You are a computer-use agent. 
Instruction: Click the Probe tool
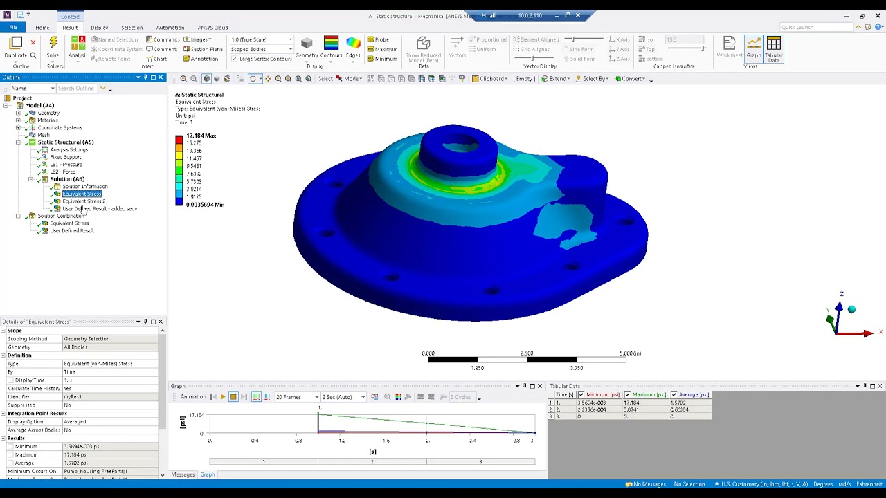pyautogui.click(x=378, y=39)
